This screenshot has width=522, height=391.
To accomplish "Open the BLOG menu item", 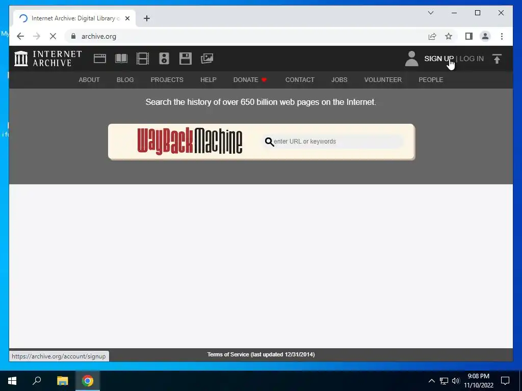I will pos(125,80).
